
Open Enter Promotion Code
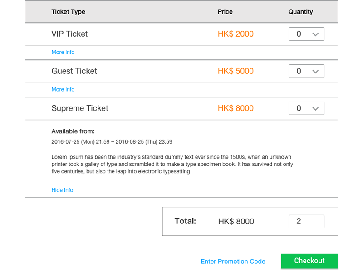point(233,262)
